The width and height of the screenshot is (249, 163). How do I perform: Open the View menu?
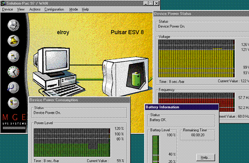[x=21, y=9]
